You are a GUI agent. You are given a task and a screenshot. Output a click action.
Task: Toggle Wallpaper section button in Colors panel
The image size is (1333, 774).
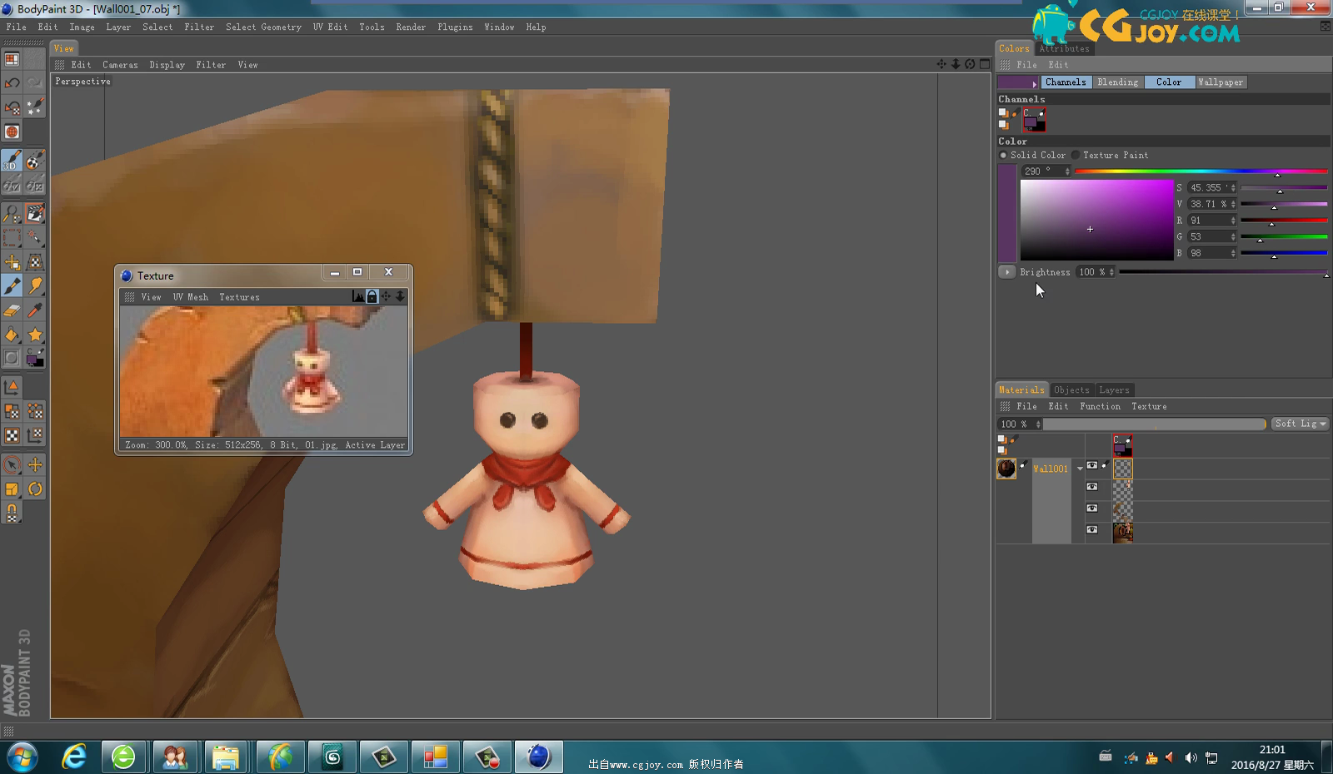[1220, 82]
